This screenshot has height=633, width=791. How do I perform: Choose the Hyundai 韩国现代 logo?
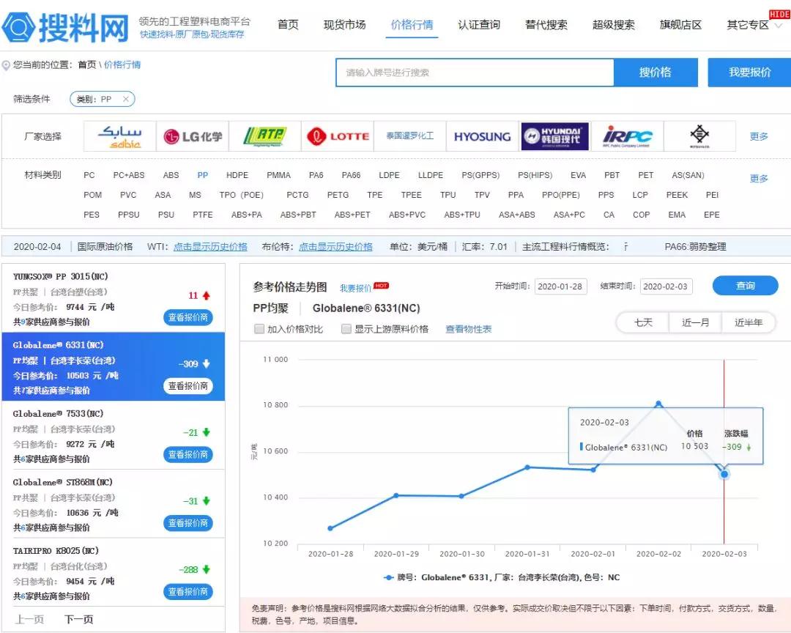click(554, 136)
